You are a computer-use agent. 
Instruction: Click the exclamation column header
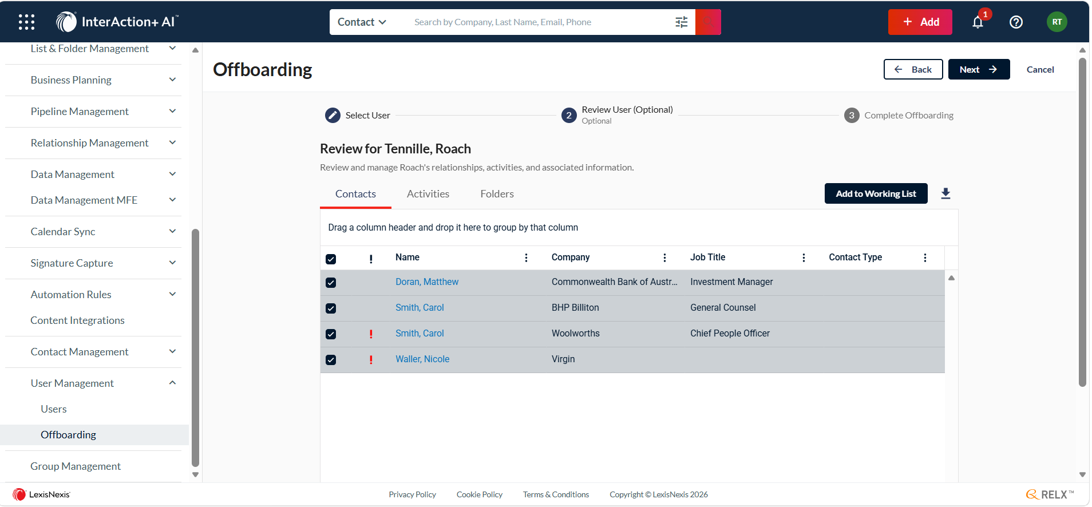(371, 259)
